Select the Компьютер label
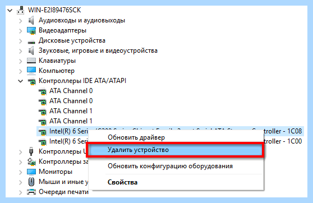This screenshot has height=203, width=313. (57, 71)
